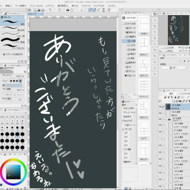Select the highlighted コマ割りテンプレート tree item
This screenshot has width=190, height=190.
click(129, 41)
